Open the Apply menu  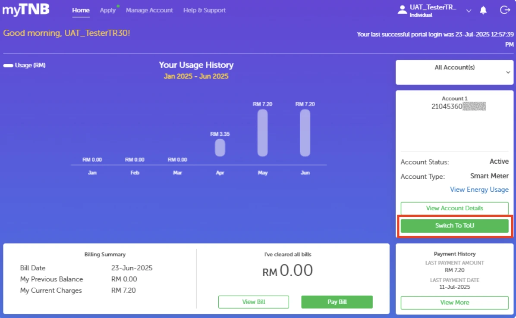[x=107, y=10]
